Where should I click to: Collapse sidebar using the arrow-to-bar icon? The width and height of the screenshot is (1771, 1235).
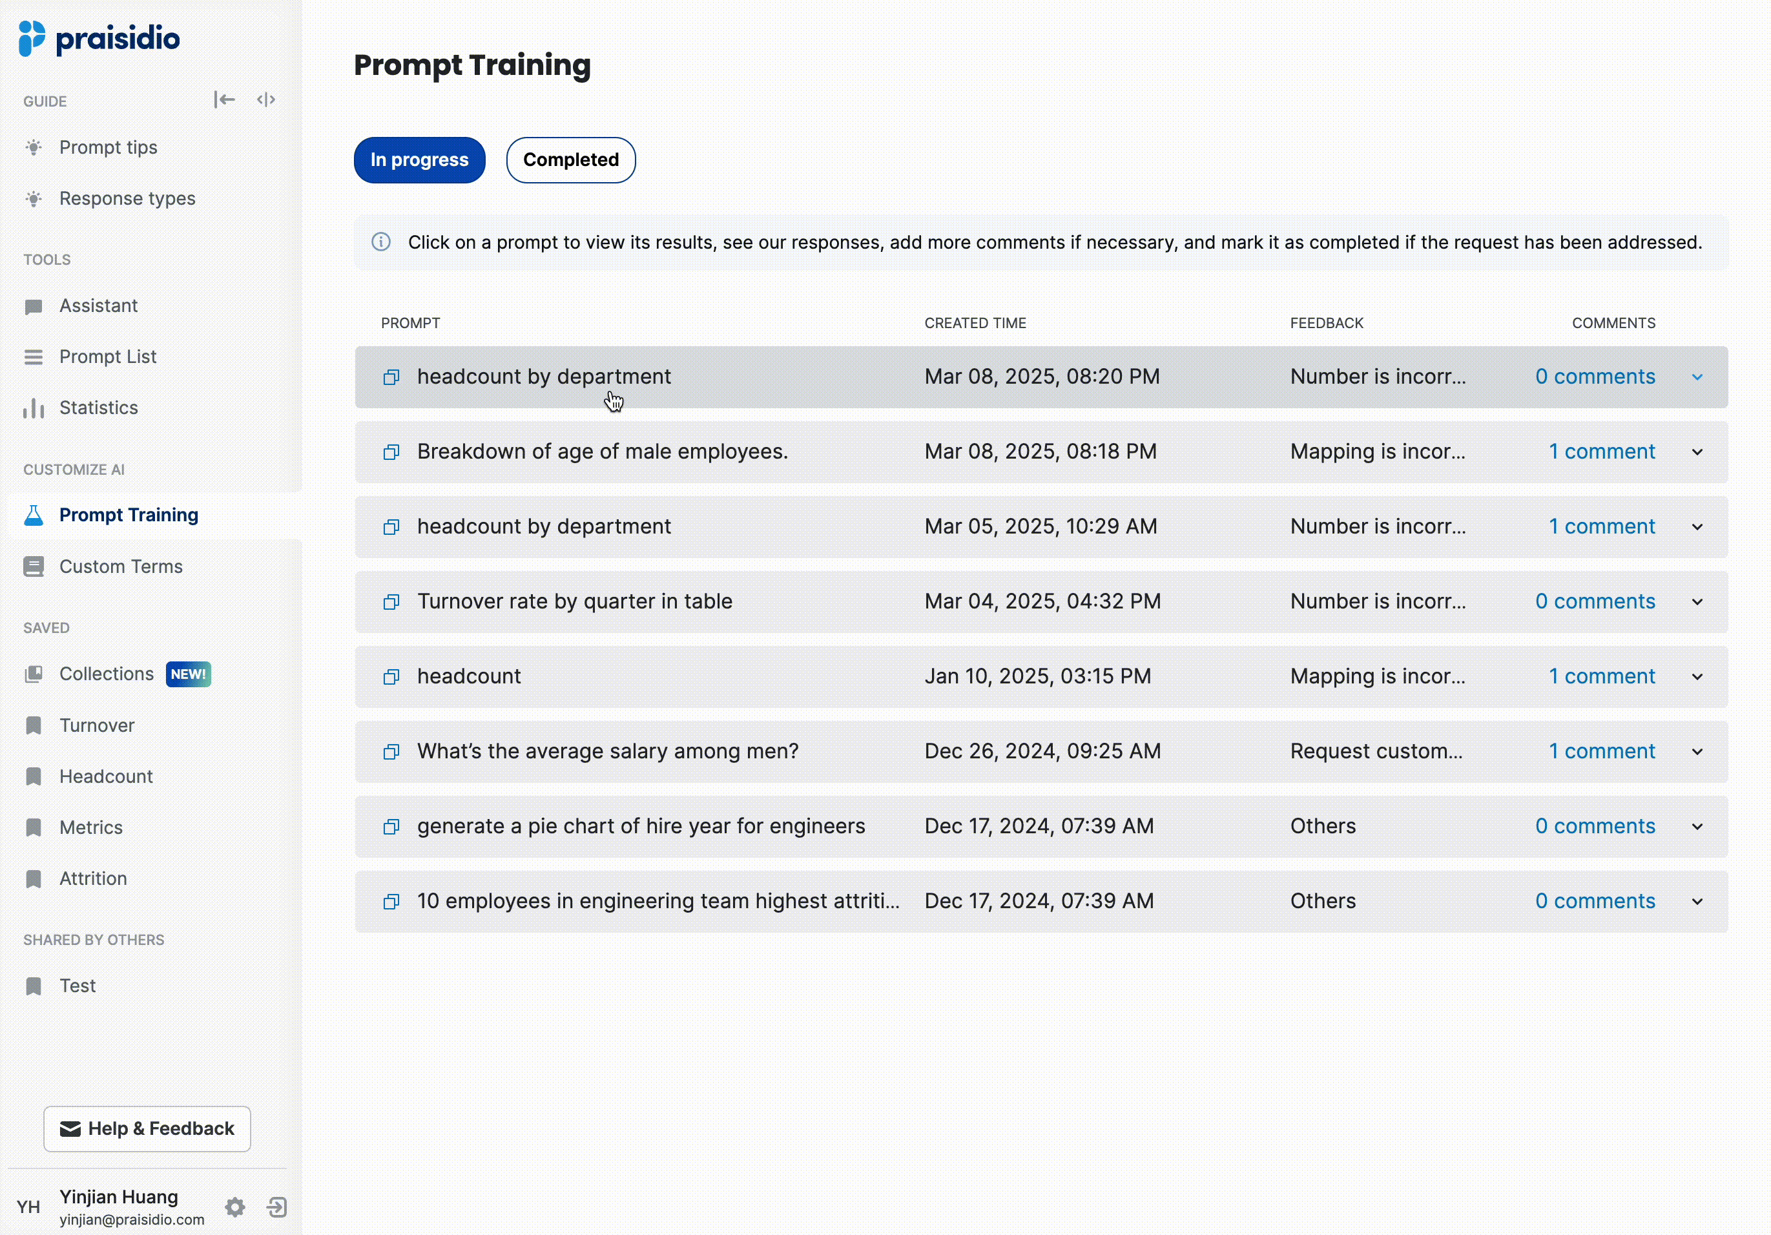click(x=223, y=99)
